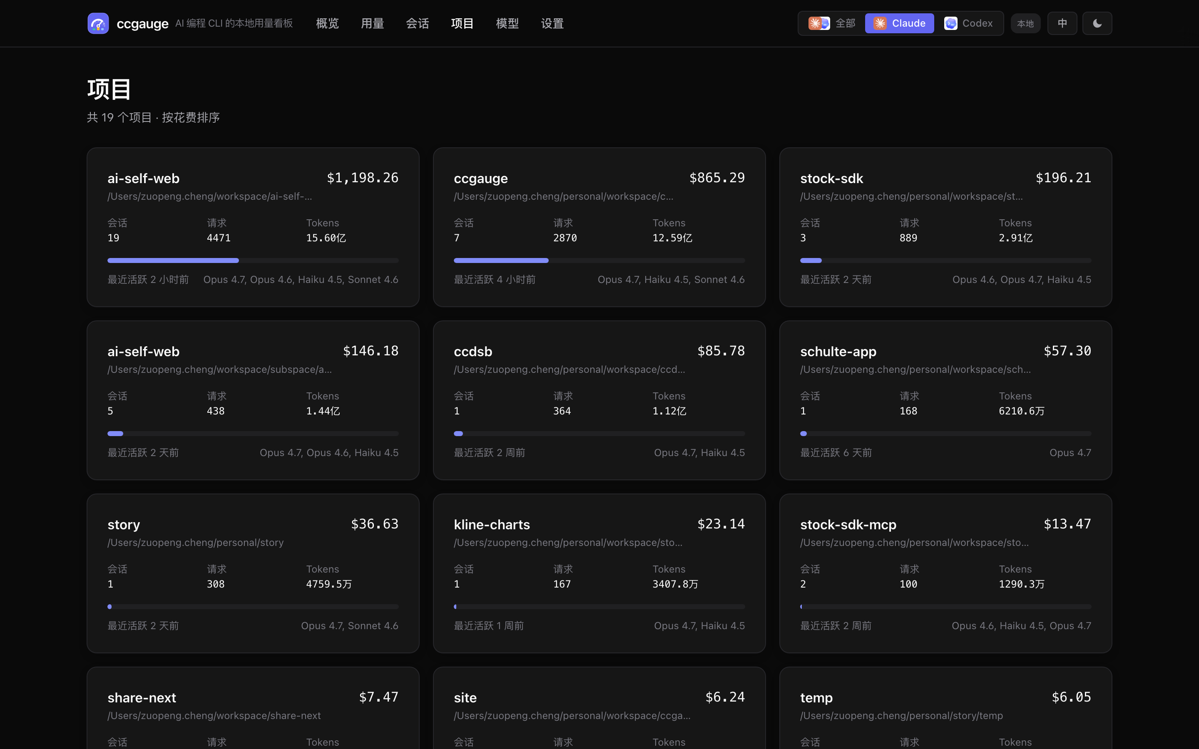Click the $13.47 amount
The width and height of the screenshot is (1199, 749).
pos(1067,523)
